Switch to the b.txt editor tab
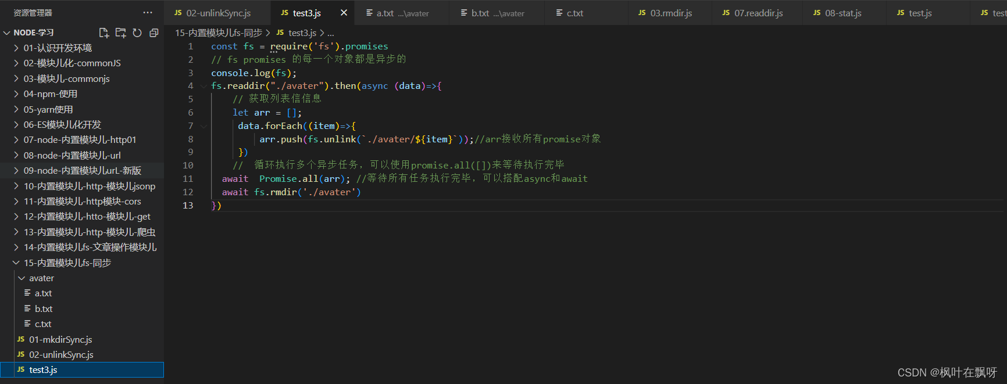Image resolution: width=1007 pixels, height=384 pixels. click(498, 12)
